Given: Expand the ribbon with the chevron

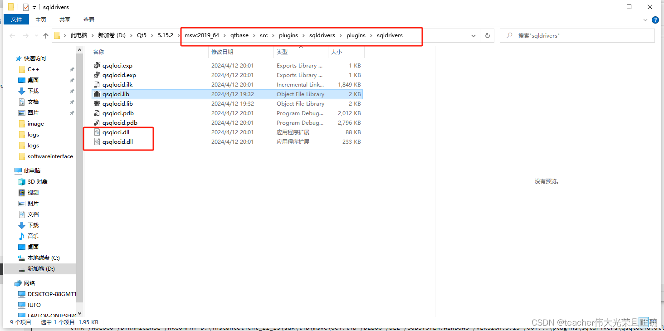Looking at the screenshot, I should 646,20.
